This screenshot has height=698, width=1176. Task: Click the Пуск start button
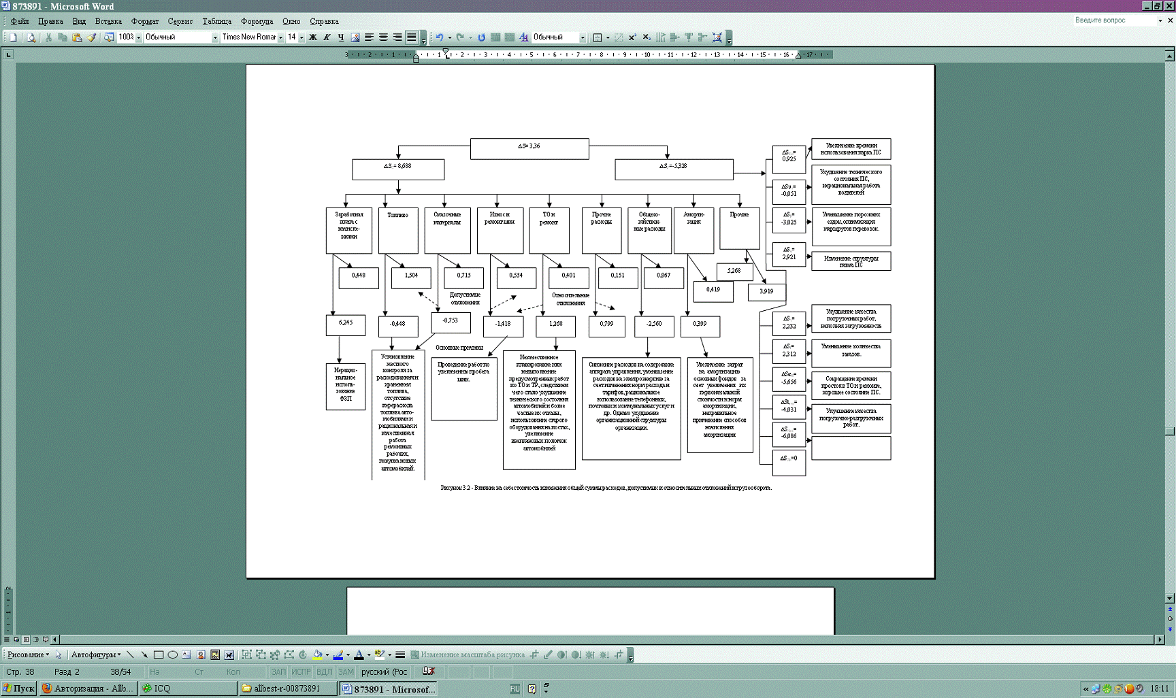(x=19, y=688)
